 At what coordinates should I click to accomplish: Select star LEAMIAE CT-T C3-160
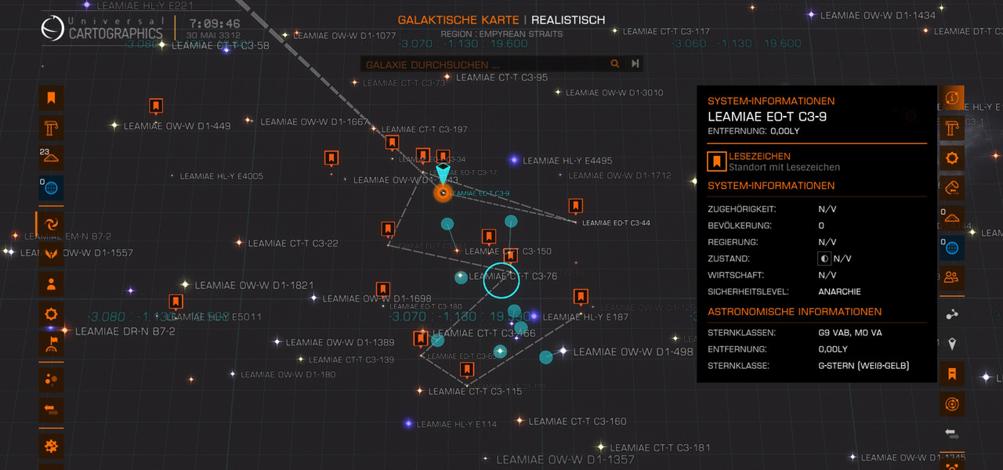pos(520,421)
